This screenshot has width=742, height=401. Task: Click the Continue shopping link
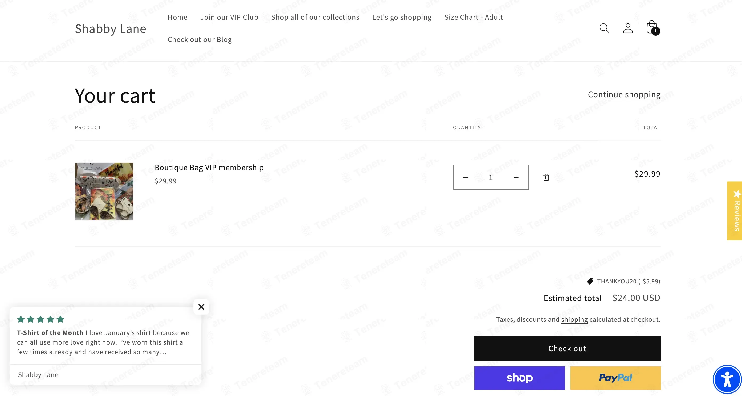(x=624, y=94)
